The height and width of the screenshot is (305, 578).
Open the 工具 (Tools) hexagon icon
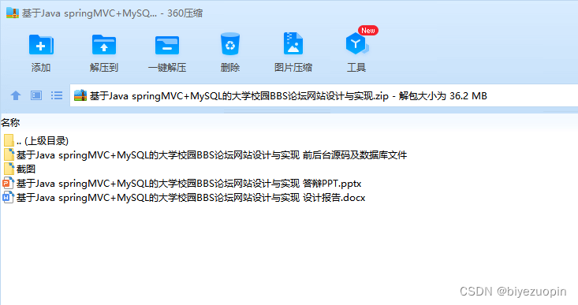(x=356, y=44)
